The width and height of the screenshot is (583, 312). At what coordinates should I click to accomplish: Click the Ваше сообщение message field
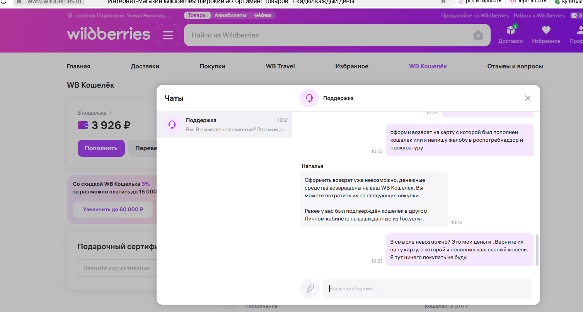tap(427, 288)
